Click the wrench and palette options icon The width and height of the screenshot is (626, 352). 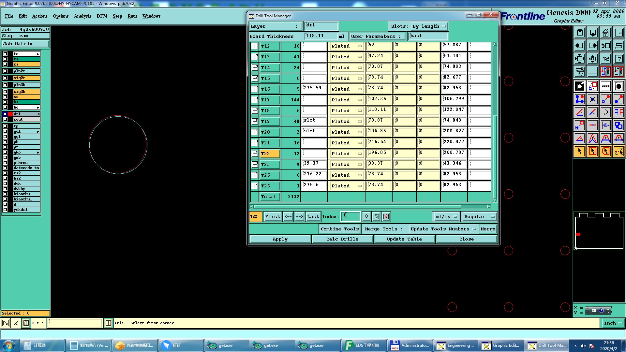pyautogui.click(x=580, y=72)
